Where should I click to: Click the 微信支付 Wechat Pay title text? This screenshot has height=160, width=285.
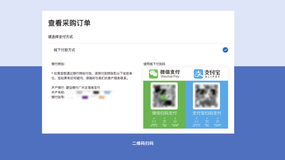coord(170,74)
